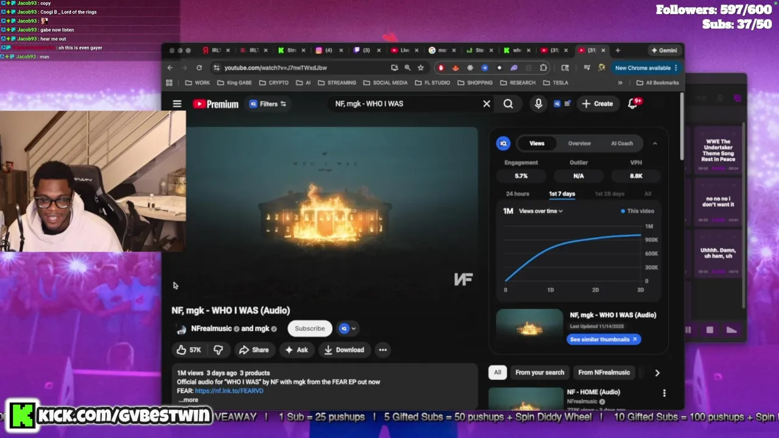Click the red extension icon in Chrome toolbar
Screen dimensions: 779x438
(441, 68)
